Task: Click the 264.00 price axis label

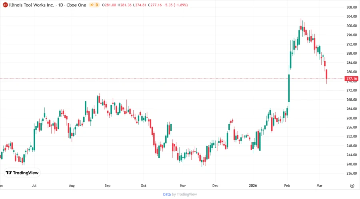Action: 352,109
